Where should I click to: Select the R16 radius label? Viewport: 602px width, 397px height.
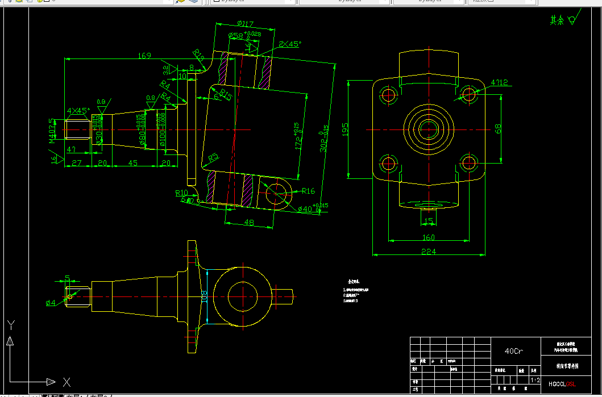tap(308, 191)
